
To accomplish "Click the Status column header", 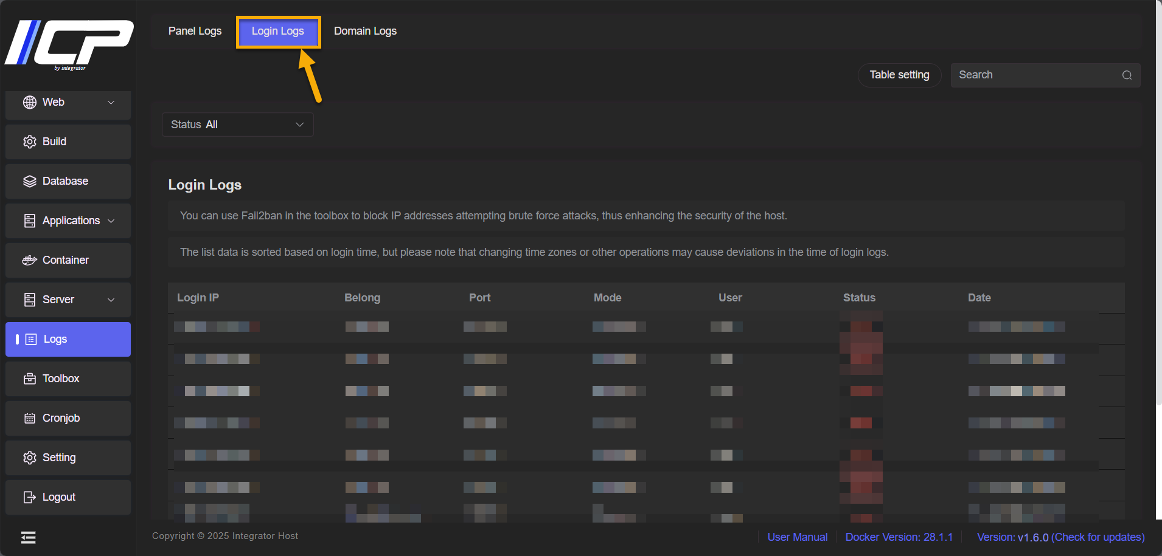I will pyautogui.click(x=859, y=298).
